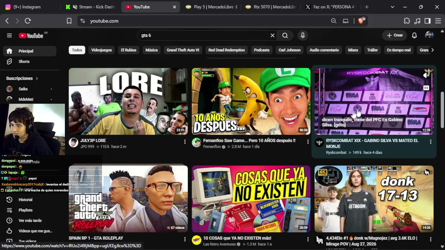Open the media control music-note icon

point(418,21)
